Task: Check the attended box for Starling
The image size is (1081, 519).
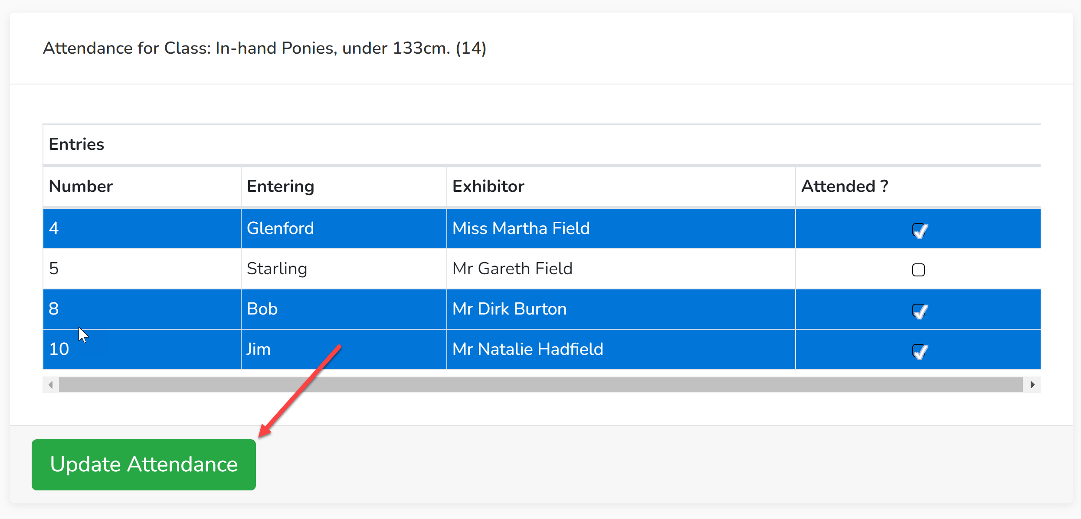Action: point(918,270)
